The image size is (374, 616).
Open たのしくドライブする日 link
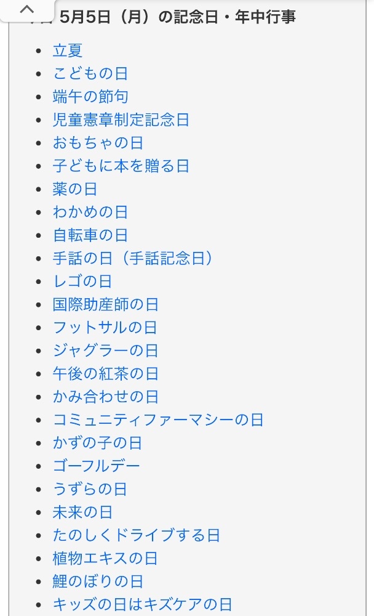coord(137,535)
